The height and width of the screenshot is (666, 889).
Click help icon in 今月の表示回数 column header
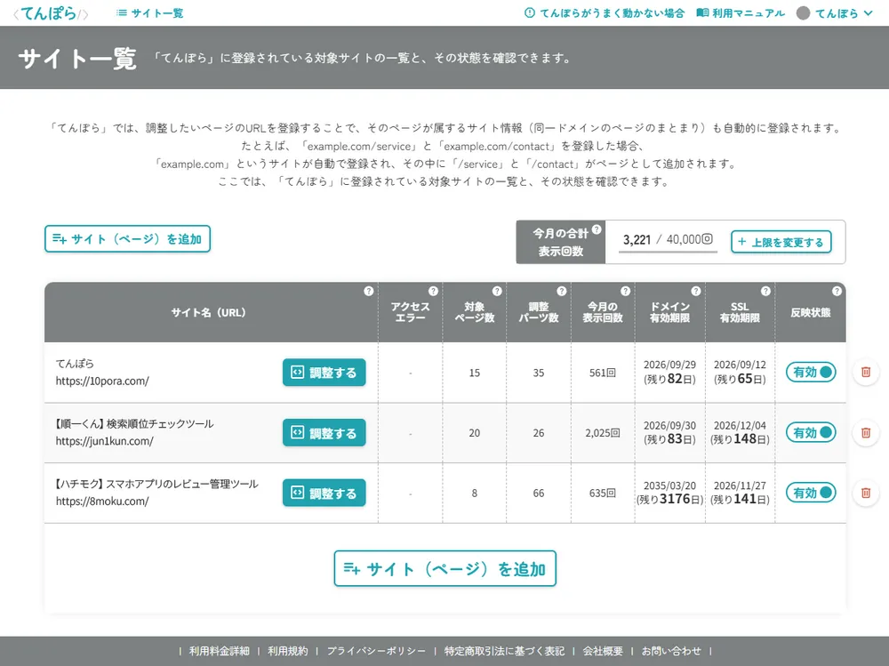click(625, 291)
